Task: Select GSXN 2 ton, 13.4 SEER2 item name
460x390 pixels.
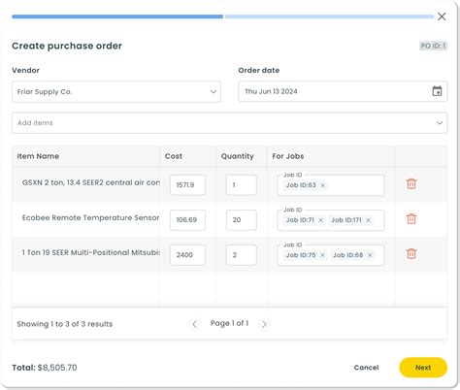Action: tap(90, 182)
